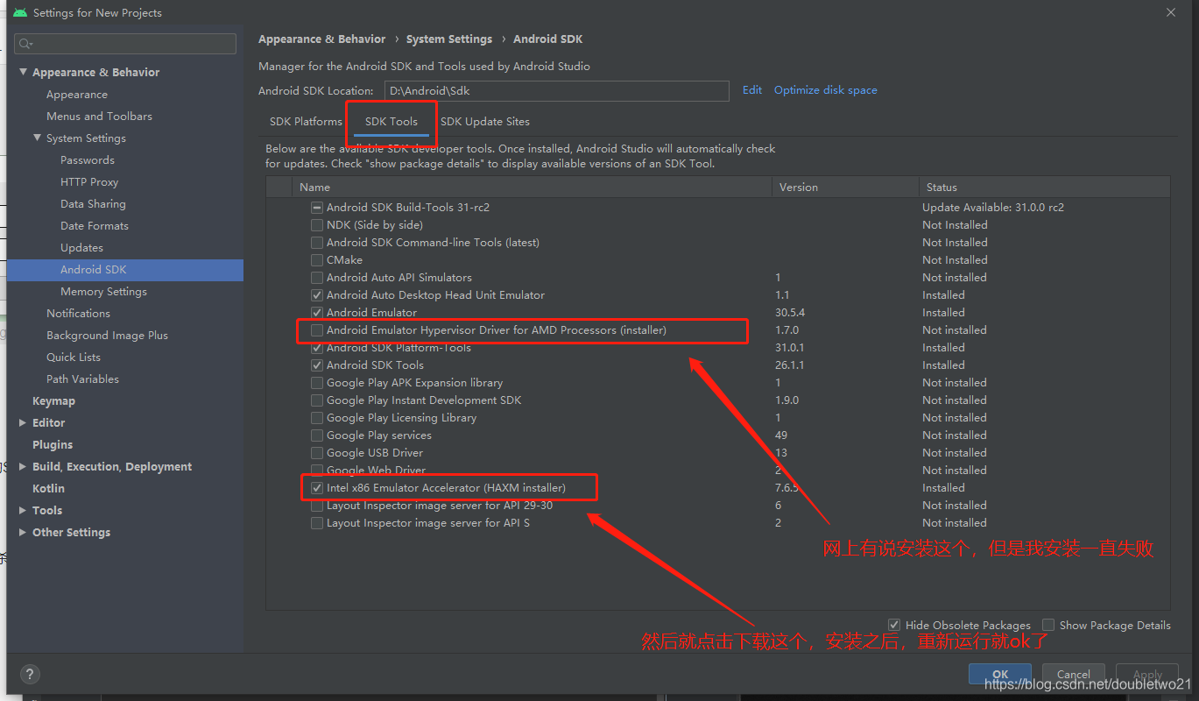This screenshot has width=1199, height=701.
Task: Click Appearance & Behavior breadcrumb
Action: click(321, 39)
